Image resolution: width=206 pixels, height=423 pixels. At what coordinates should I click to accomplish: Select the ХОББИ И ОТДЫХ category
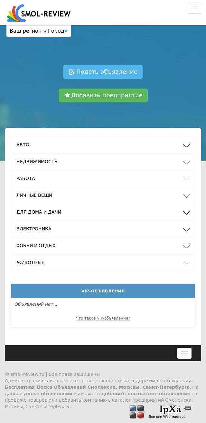click(x=103, y=246)
